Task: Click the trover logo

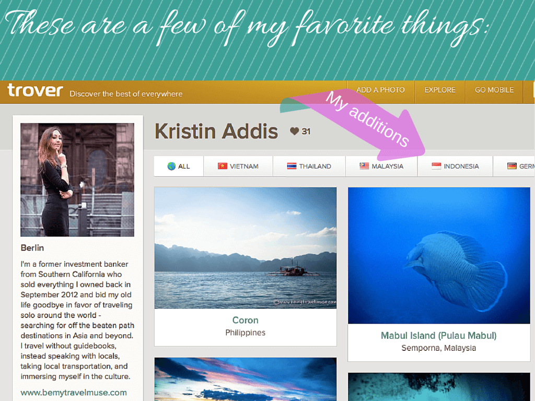Action: pos(35,91)
